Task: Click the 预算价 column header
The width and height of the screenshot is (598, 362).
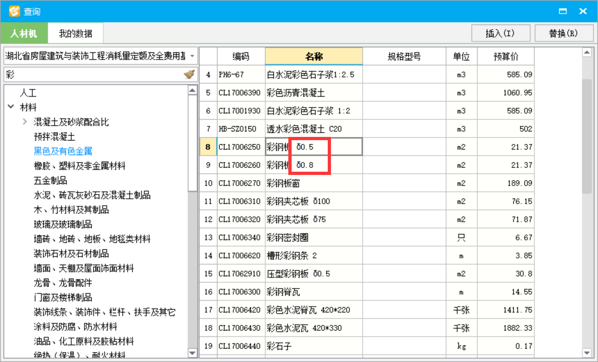Action: [506, 57]
